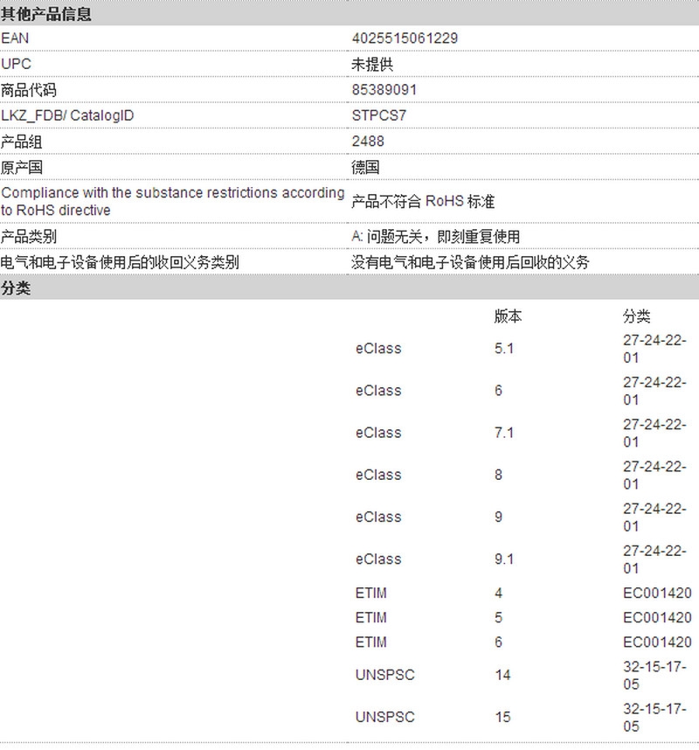Click the LKZ_FDB/ CatalogID label
This screenshot has width=699, height=750.
click(x=67, y=115)
